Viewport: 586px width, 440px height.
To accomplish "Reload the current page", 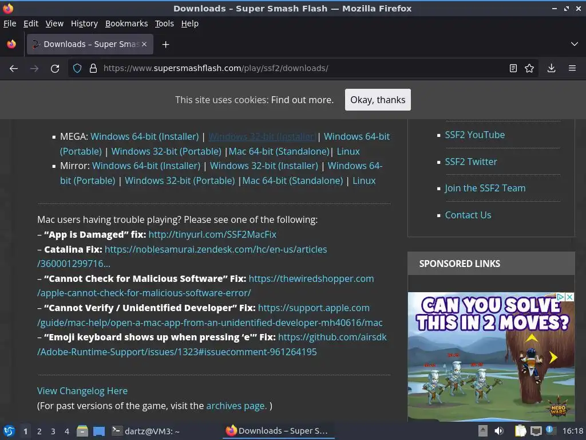I will [55, 69].
